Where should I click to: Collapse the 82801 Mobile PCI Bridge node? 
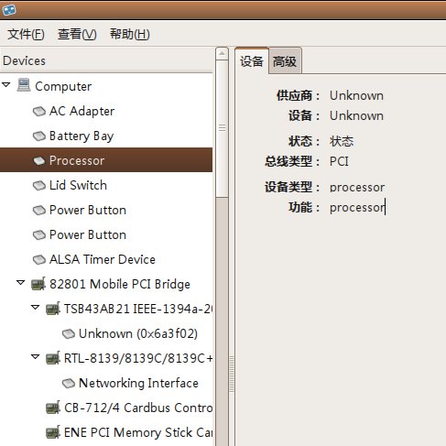pyautogui.click(x=21, y=283)
